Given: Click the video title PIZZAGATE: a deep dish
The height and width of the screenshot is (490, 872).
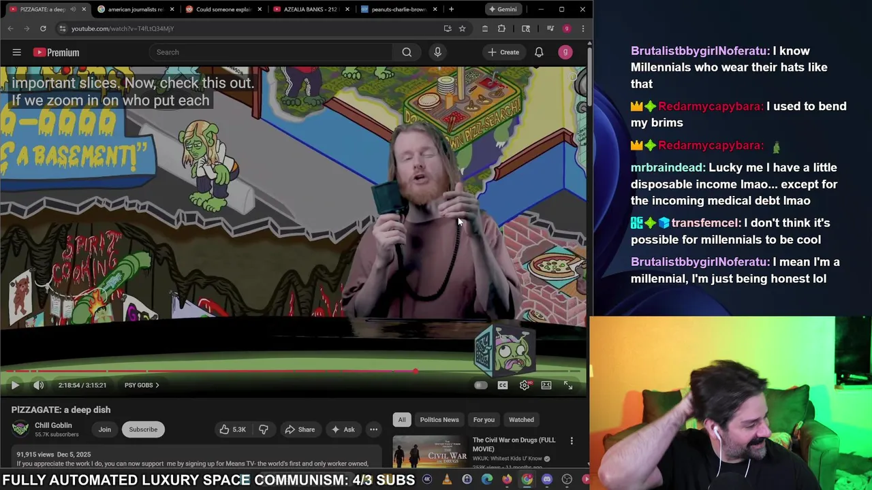Looking at the screenshot, I should pyautogui.click(x=61, y=410).
